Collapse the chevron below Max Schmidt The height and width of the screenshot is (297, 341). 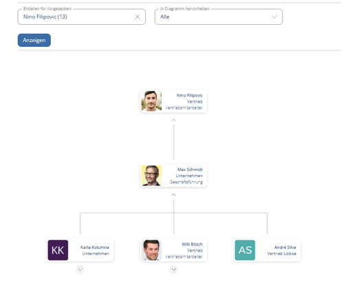pyautogui.click(x=174, y=195)
